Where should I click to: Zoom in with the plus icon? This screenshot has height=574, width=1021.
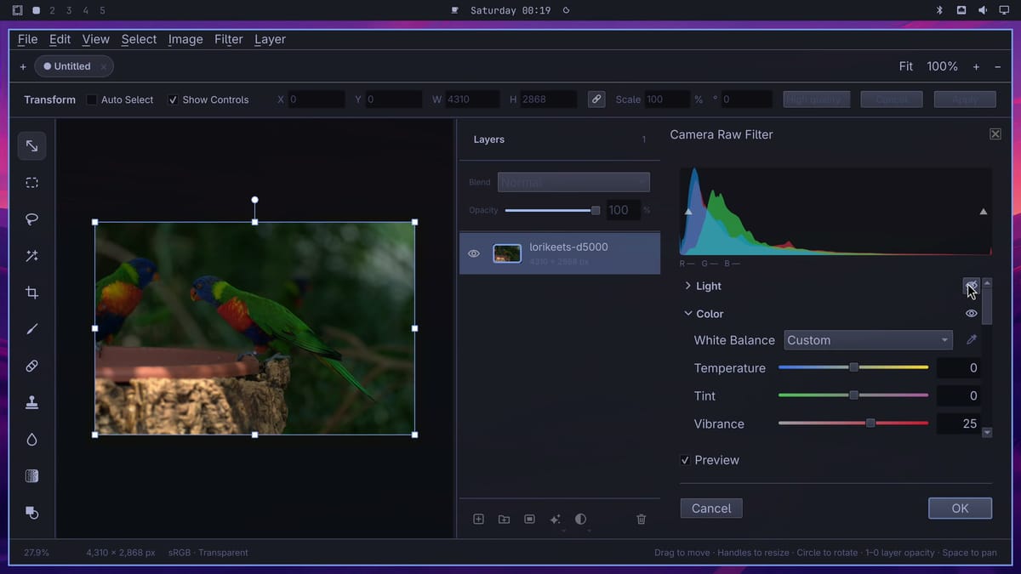[976, 66]
